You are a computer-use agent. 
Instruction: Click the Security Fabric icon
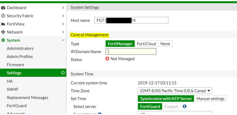pyautogui.click(x=3, y=16)
